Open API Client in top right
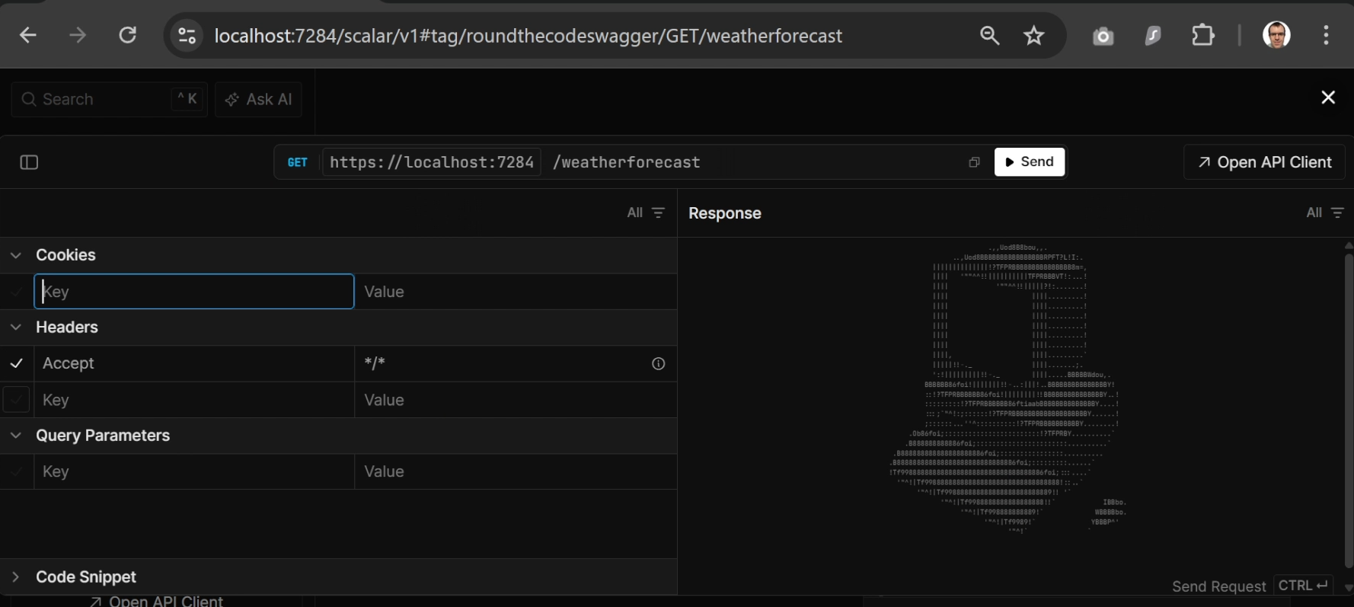Viewport: 1354px width, 607px height. 1264,162
